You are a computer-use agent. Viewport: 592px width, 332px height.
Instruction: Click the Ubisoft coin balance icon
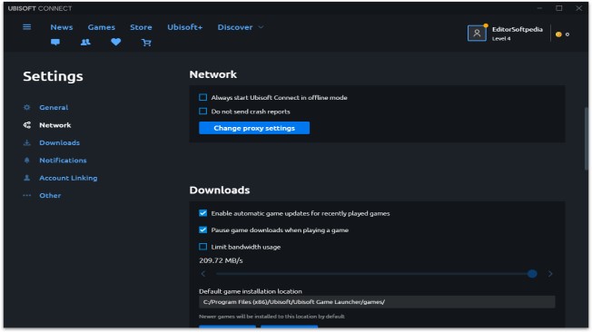click(558, 34)
